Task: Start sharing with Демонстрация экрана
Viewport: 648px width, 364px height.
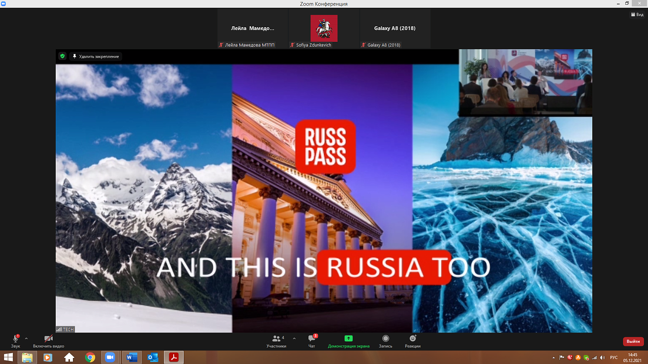Action: click(x=349, y=341)
